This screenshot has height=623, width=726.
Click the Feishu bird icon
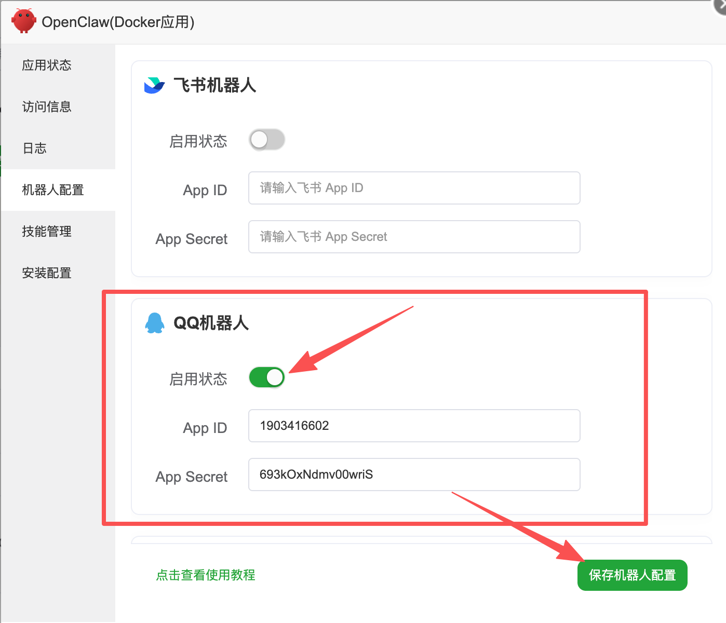[154, 85]
